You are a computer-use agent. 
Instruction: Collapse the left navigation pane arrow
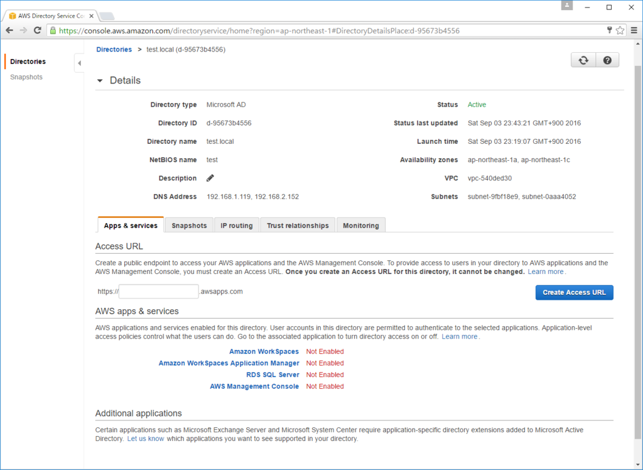tap(79, 63)
